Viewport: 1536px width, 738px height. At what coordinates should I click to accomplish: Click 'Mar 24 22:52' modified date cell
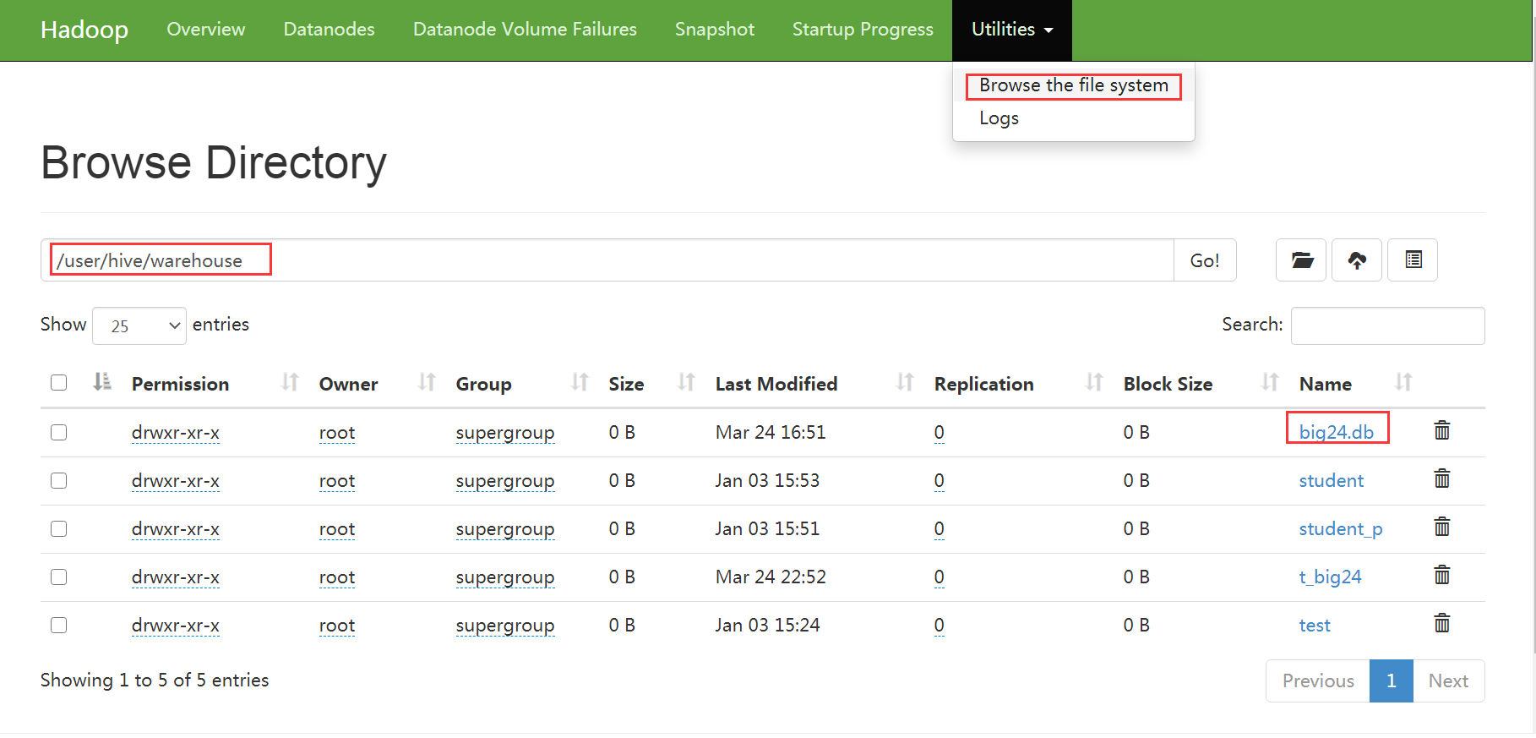pos(771,577)
